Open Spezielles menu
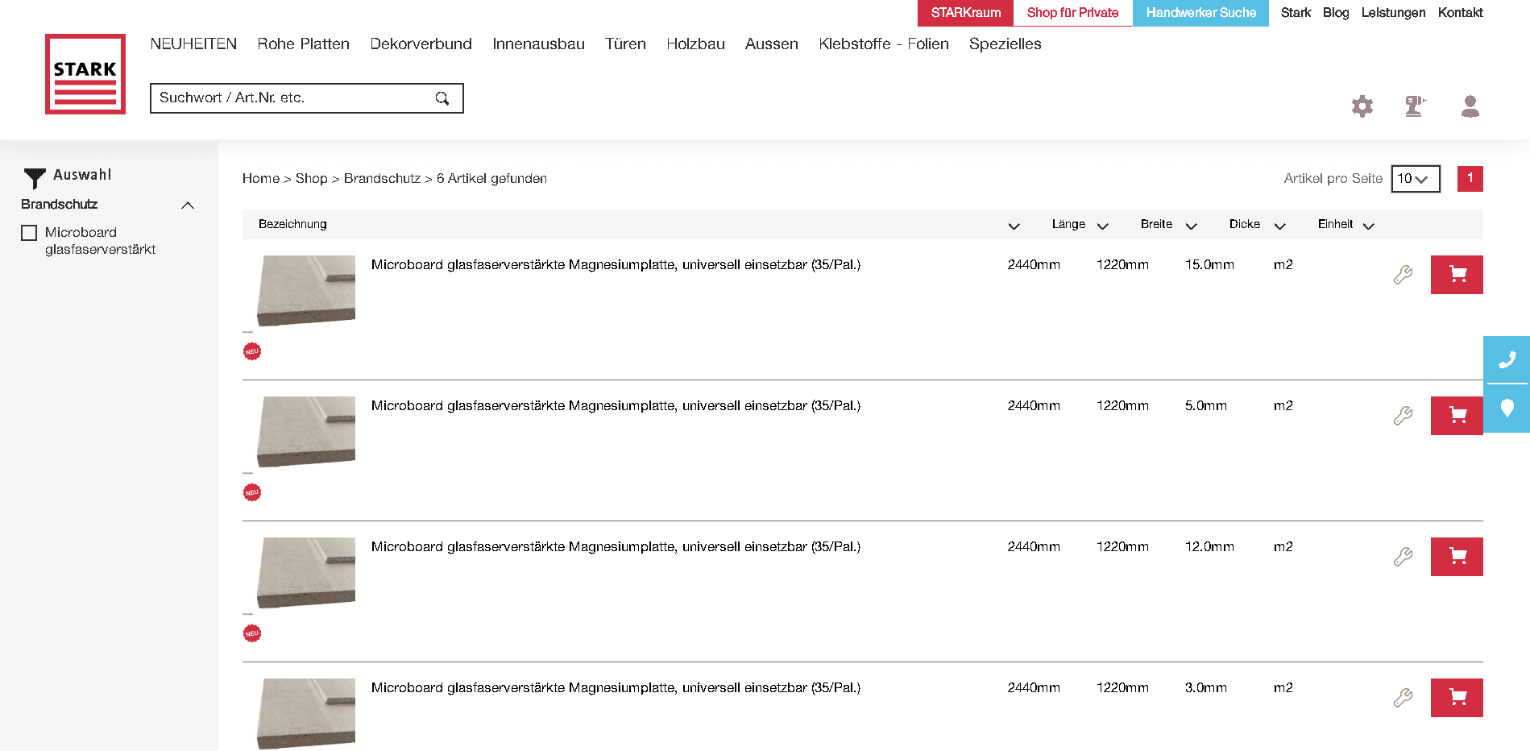This screenshot has width=1530, height=751. point(1005,44)
